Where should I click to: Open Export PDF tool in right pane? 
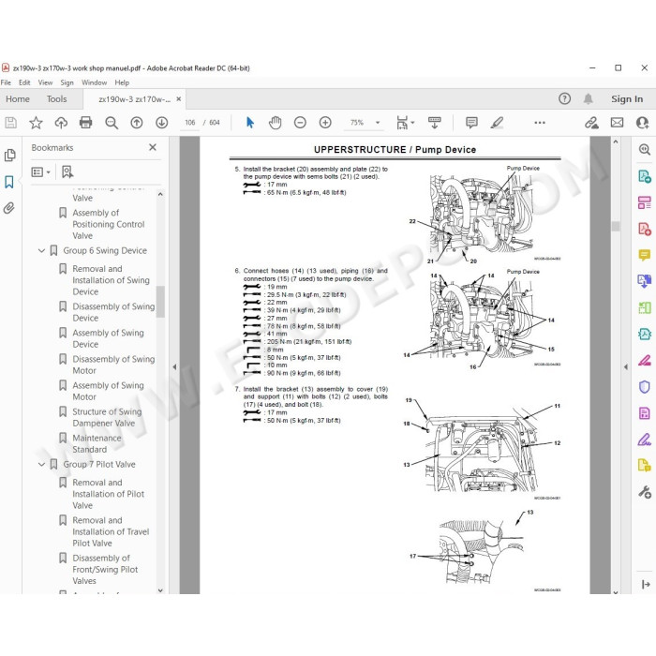pos(645,176)
